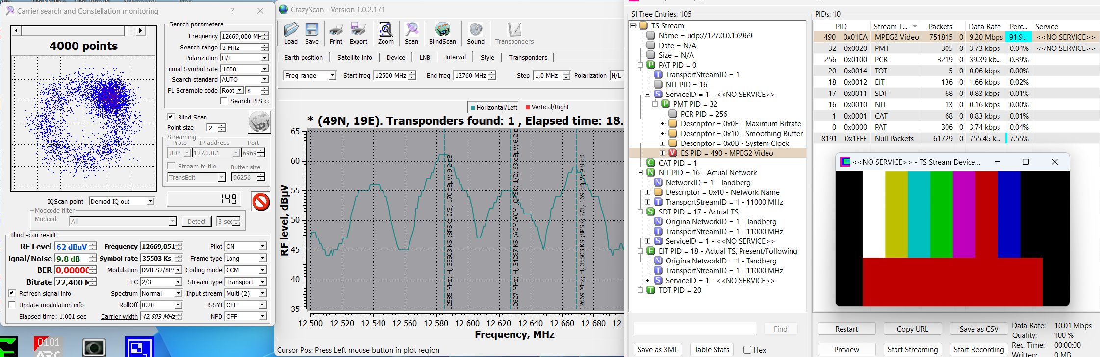The image size is (1100, 357).
Task: Click the Load toolbar icon in CrazyScan
Action: (291, 33)
